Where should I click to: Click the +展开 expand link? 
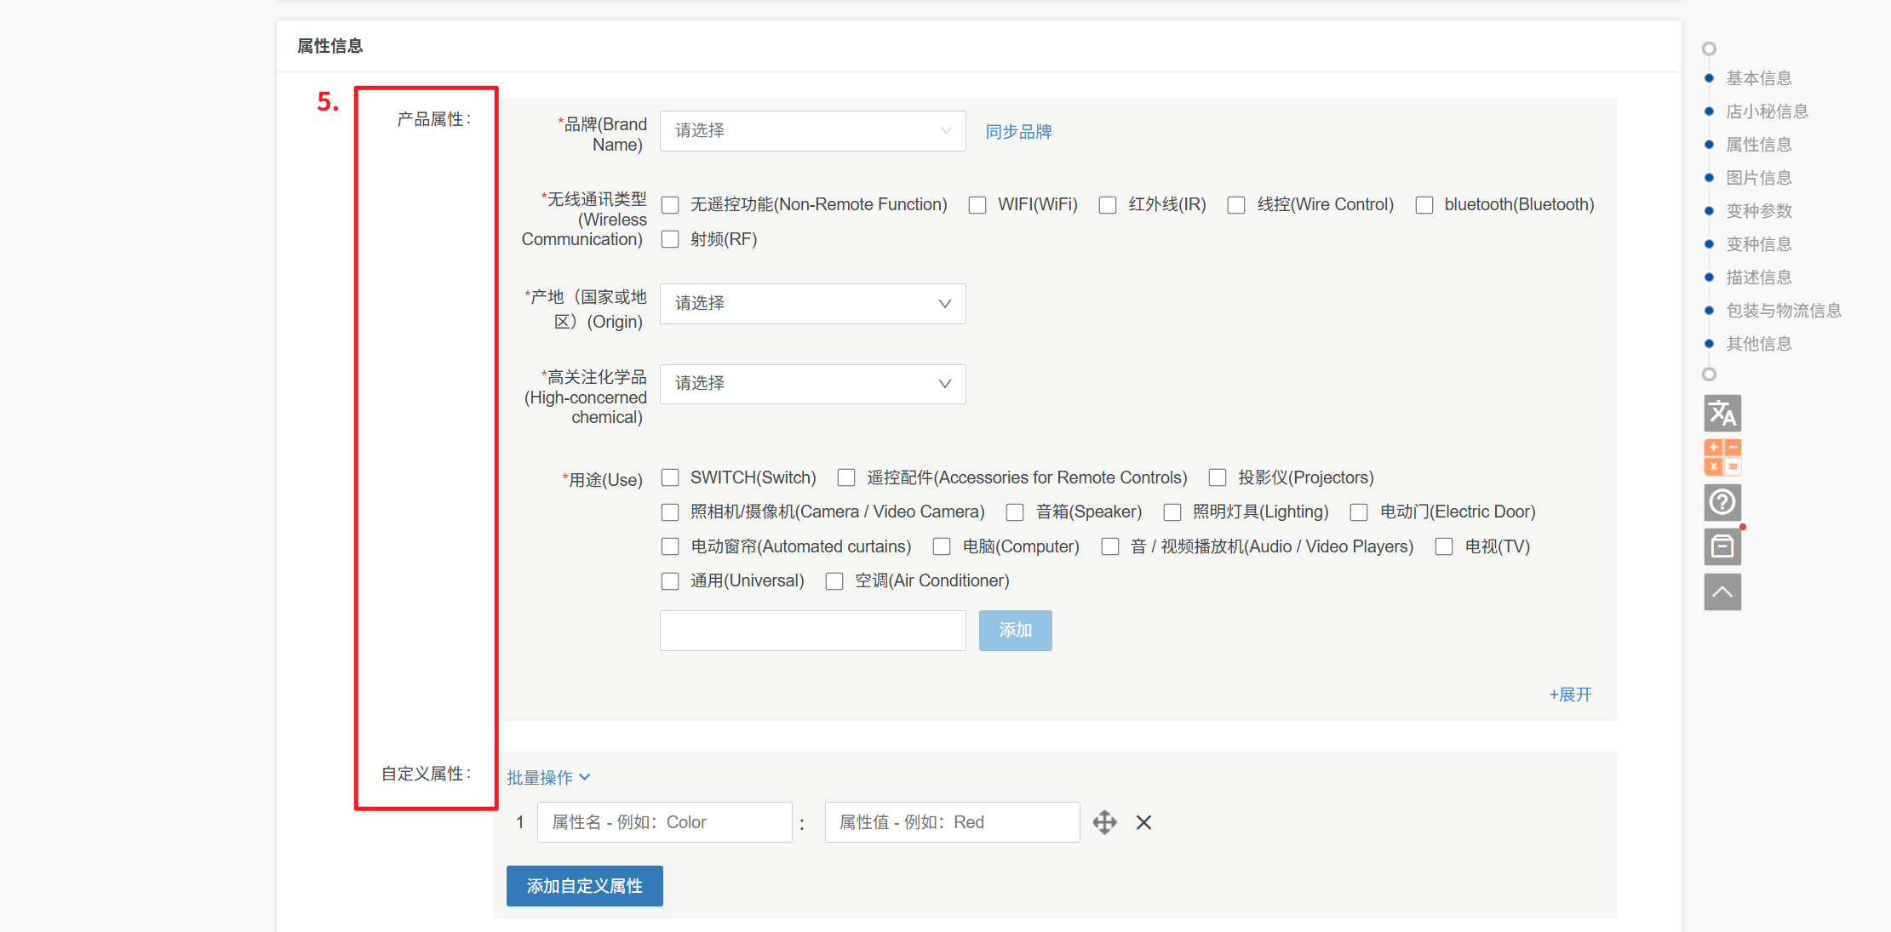point(1569,695)
